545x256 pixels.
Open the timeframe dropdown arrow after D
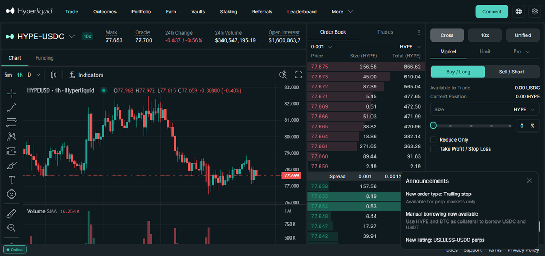(38, 75)
